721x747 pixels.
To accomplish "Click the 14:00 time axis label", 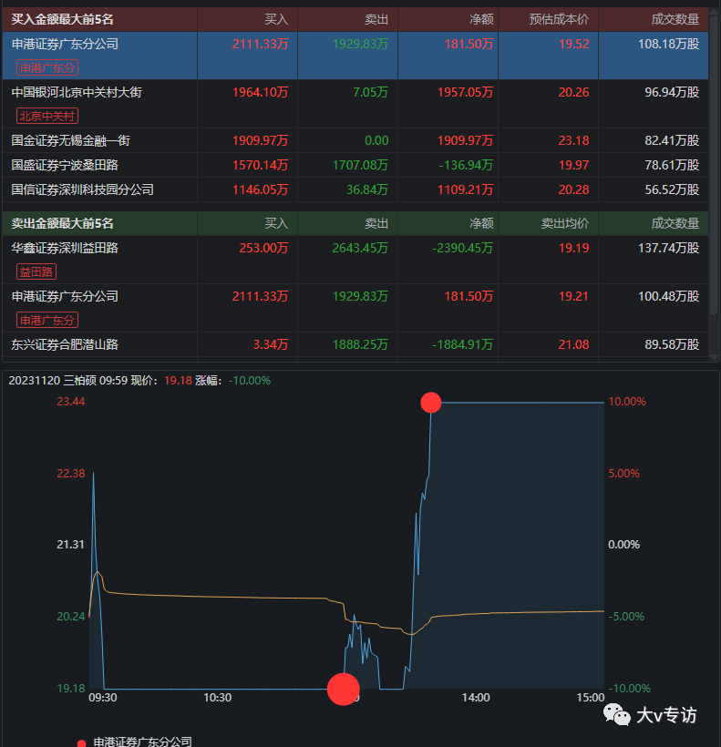I will point(476,698).
